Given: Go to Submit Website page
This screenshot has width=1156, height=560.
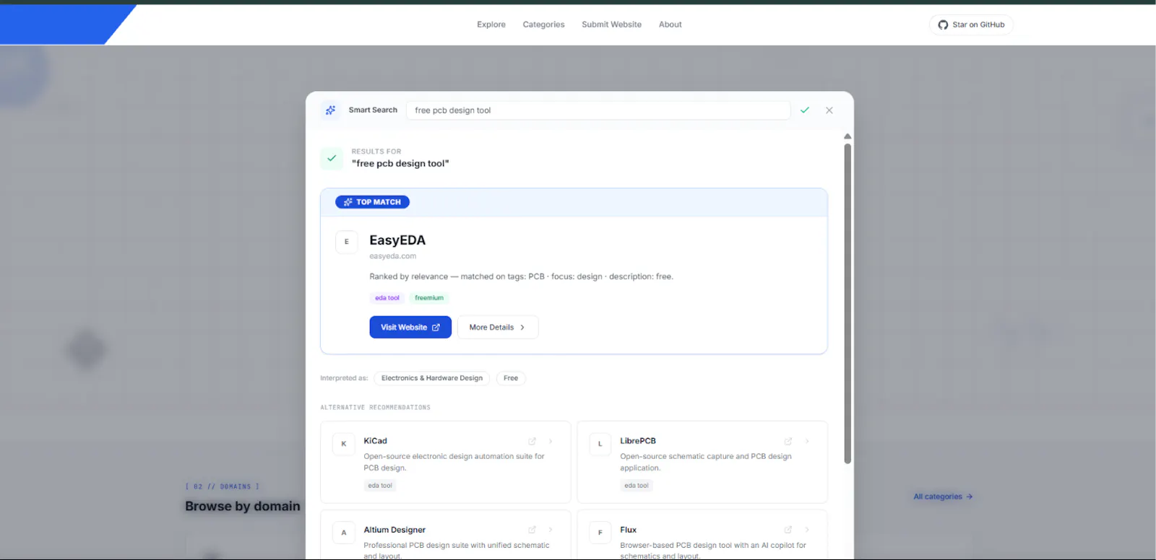Looking at the screenshot, I should [x=612, y=25].
